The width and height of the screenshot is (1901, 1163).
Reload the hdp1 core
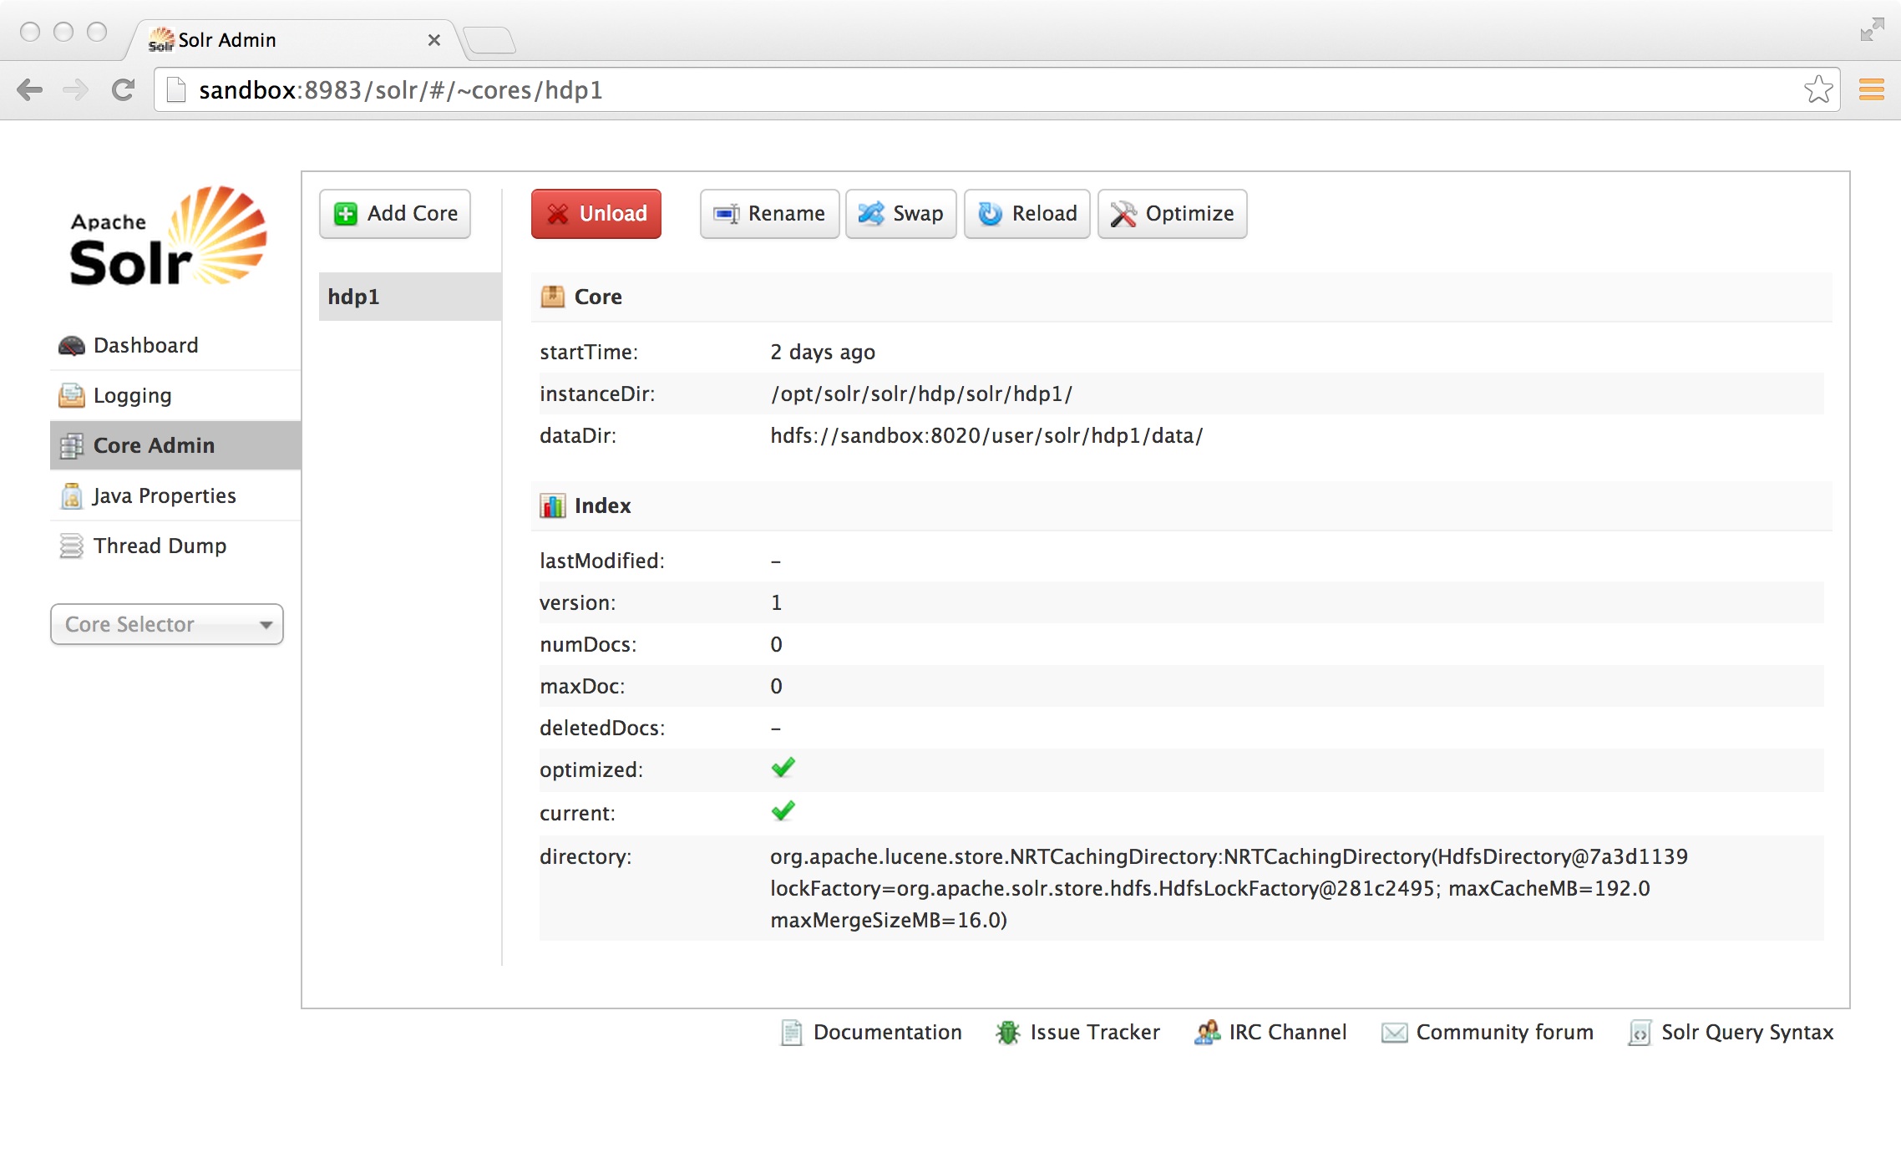[1027, 214]
